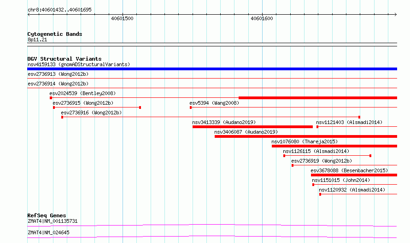Viewport: 410px width, 243px height.
Task: Click the nsv4159133 gnomAD blue variant bar
Action: tap(212, 69)
